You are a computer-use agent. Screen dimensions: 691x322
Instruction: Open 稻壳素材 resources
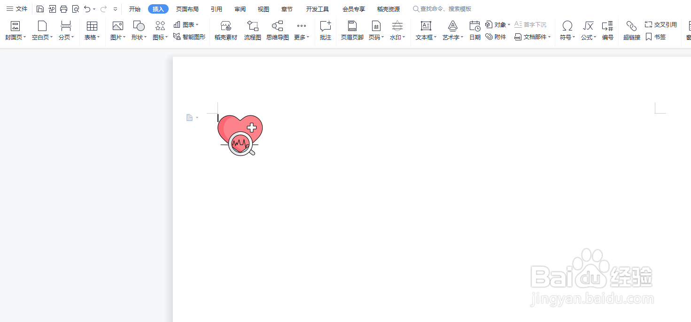(x=226, y=31)
